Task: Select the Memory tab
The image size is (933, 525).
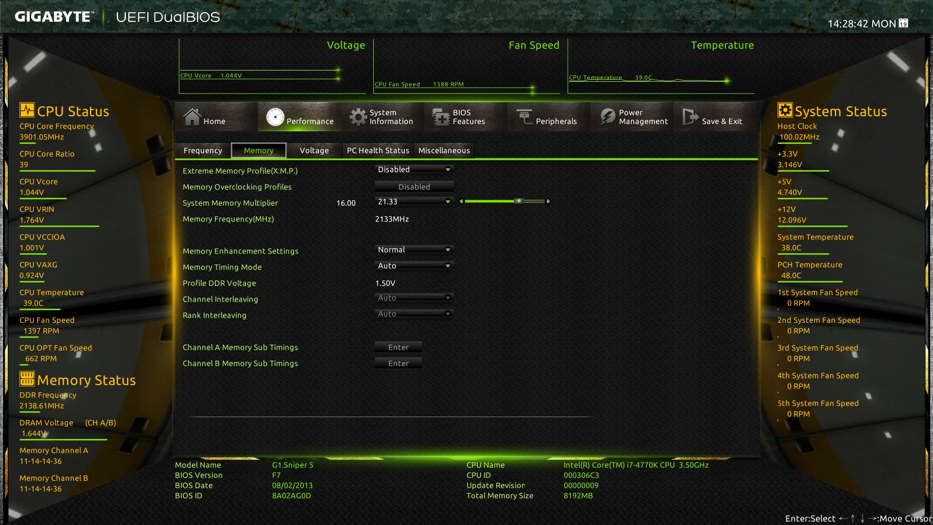Action: pyautogui.click(x=259, y=150)
